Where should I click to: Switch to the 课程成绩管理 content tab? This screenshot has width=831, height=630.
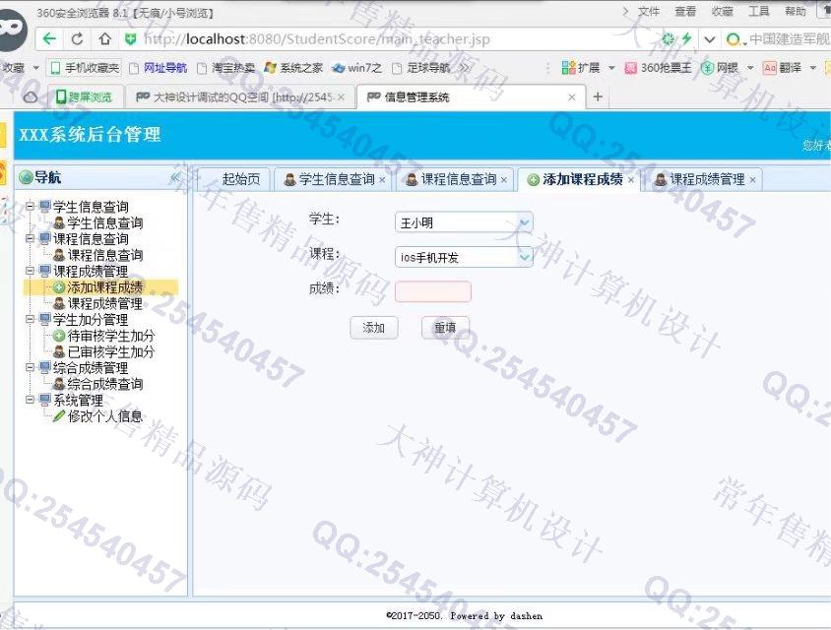[x=703, y=179]
